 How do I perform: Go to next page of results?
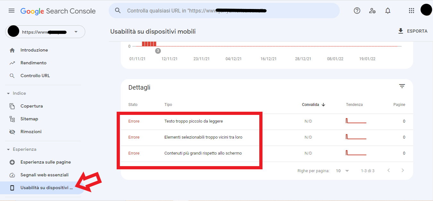point(403,171)
